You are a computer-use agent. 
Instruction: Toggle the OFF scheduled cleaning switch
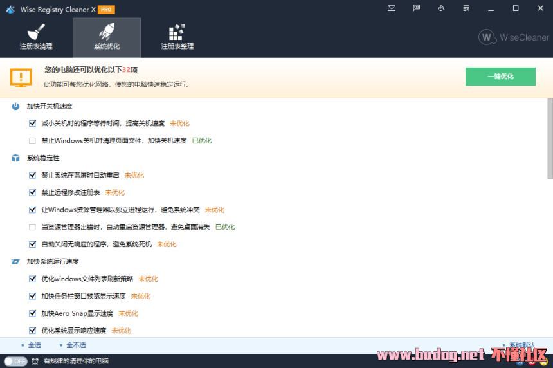pos(15,362)
